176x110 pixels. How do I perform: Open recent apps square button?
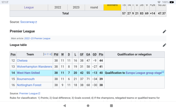[111, 106]
